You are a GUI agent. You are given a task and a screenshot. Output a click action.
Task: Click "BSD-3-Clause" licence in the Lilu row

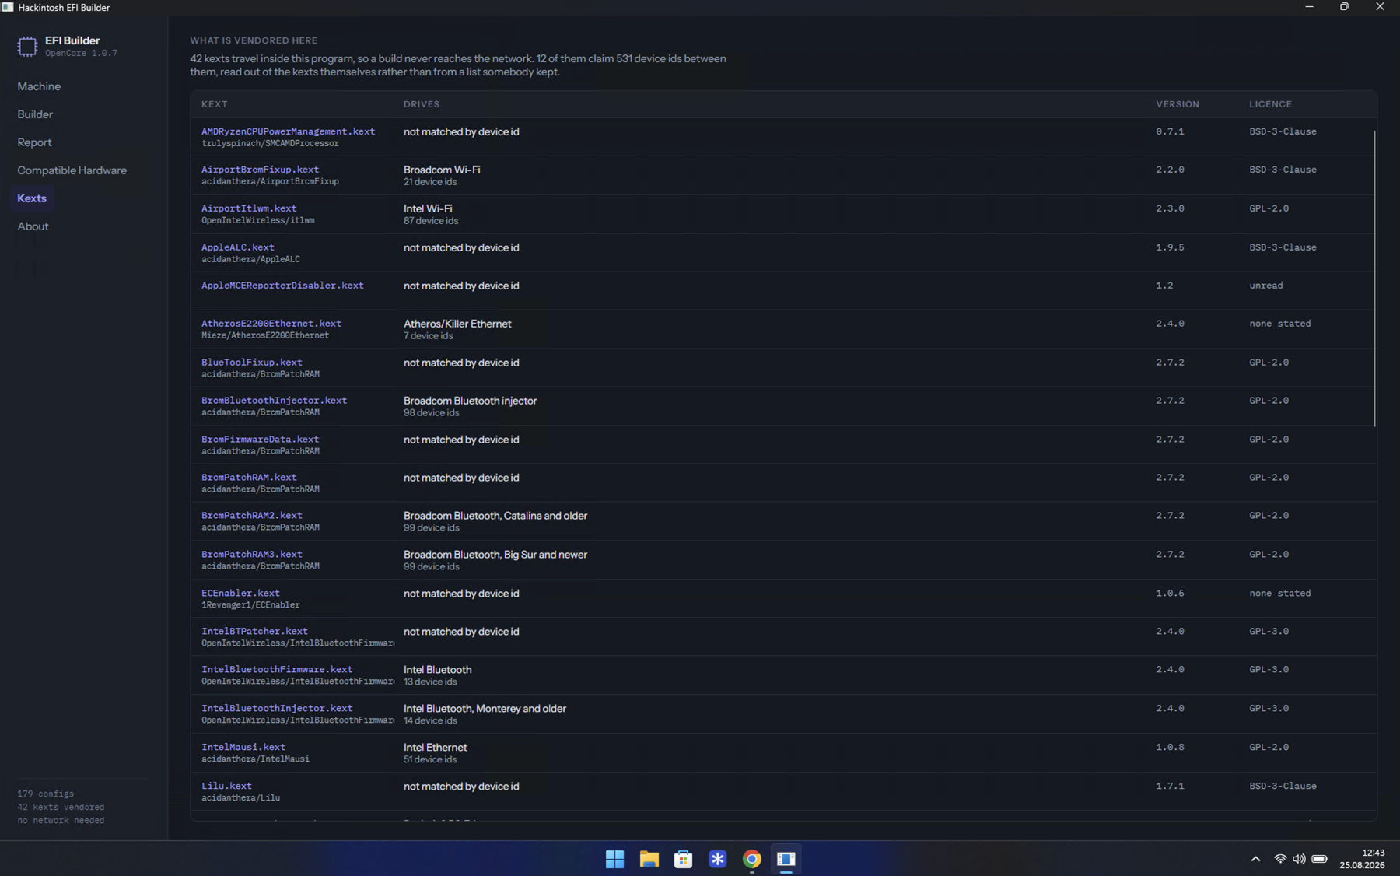click(x=1283, y=787)
